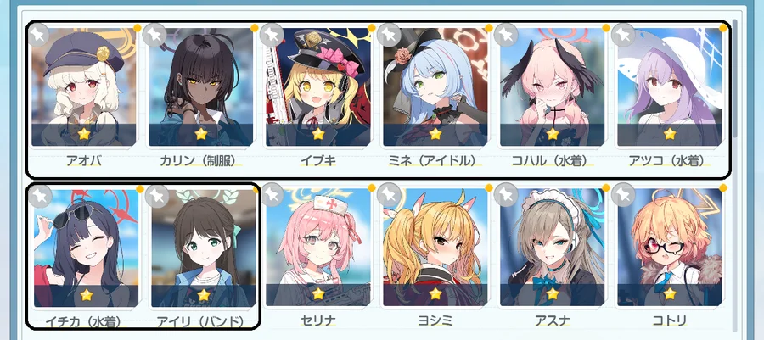Click the pin icon on イチカ（水着）

(x=39, y=196)
